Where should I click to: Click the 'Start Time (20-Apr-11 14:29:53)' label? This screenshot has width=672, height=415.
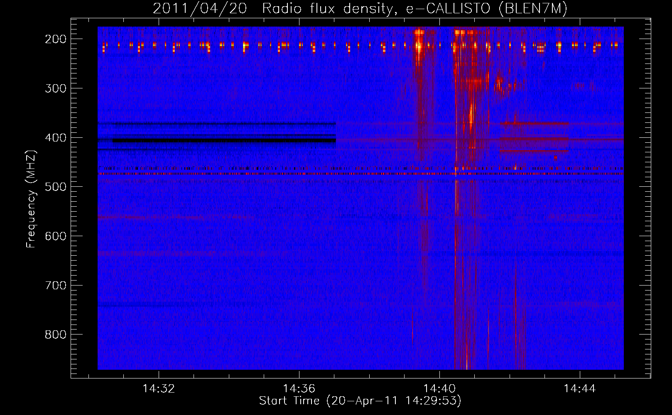tap(360, 401)
